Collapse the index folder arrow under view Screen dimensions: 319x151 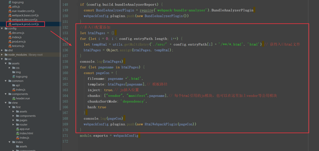coord(10,142)
